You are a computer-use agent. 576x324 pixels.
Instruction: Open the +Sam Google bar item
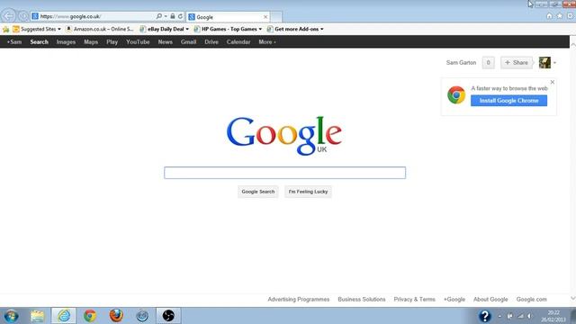click(14, 42)
